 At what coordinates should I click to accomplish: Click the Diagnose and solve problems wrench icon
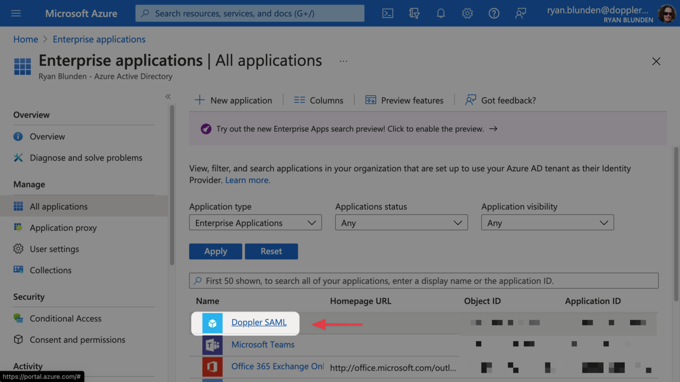pyautogui.click(x=18, y=158)
